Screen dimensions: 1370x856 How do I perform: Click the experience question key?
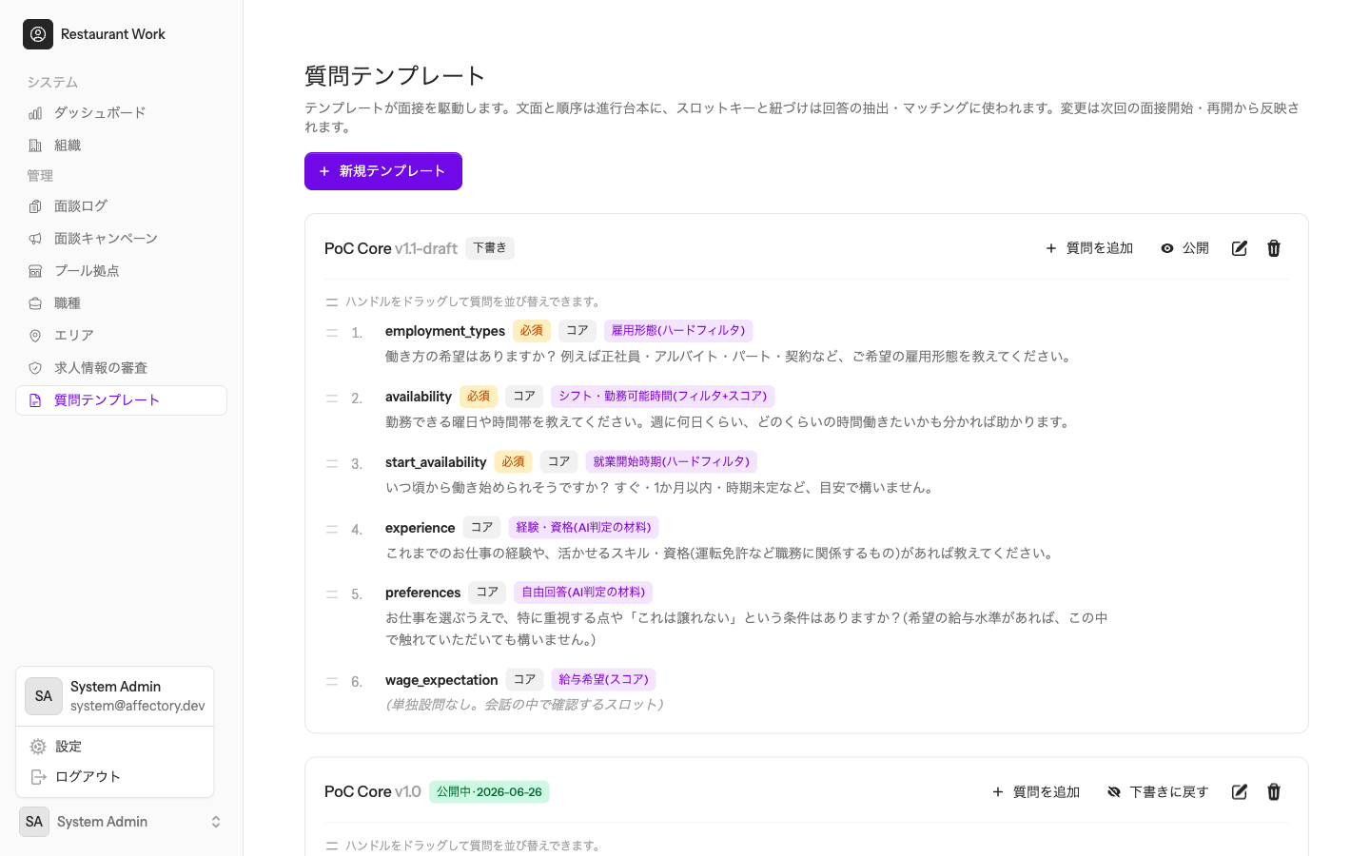click(421, 528)
